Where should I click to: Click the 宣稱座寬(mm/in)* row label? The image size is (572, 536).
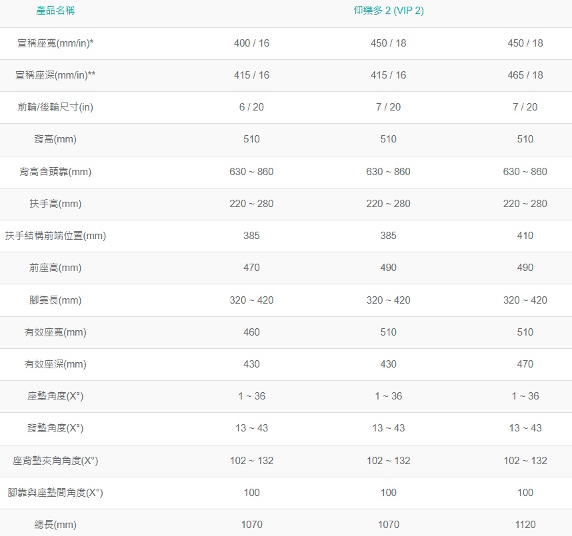[55, 43]
